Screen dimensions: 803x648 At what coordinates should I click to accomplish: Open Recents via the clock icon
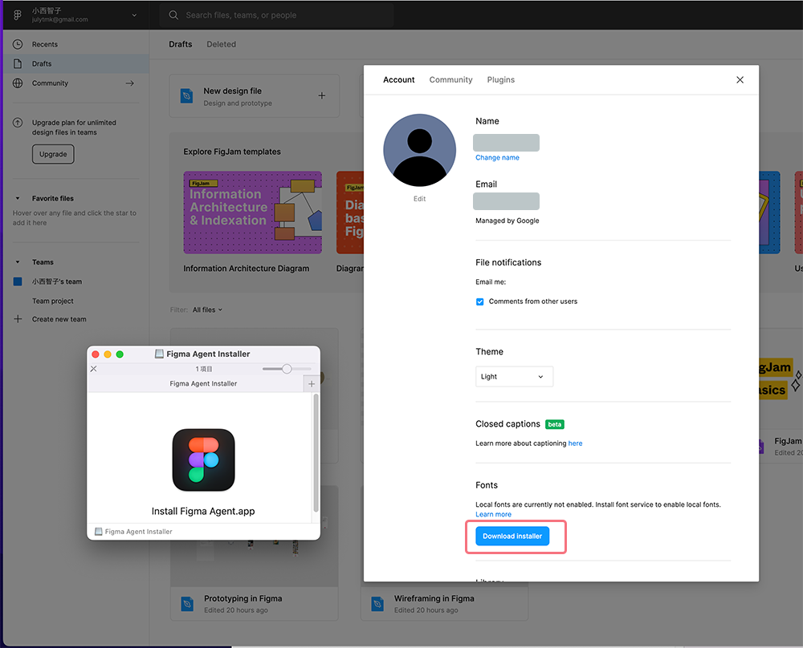[x=18, y=44]
